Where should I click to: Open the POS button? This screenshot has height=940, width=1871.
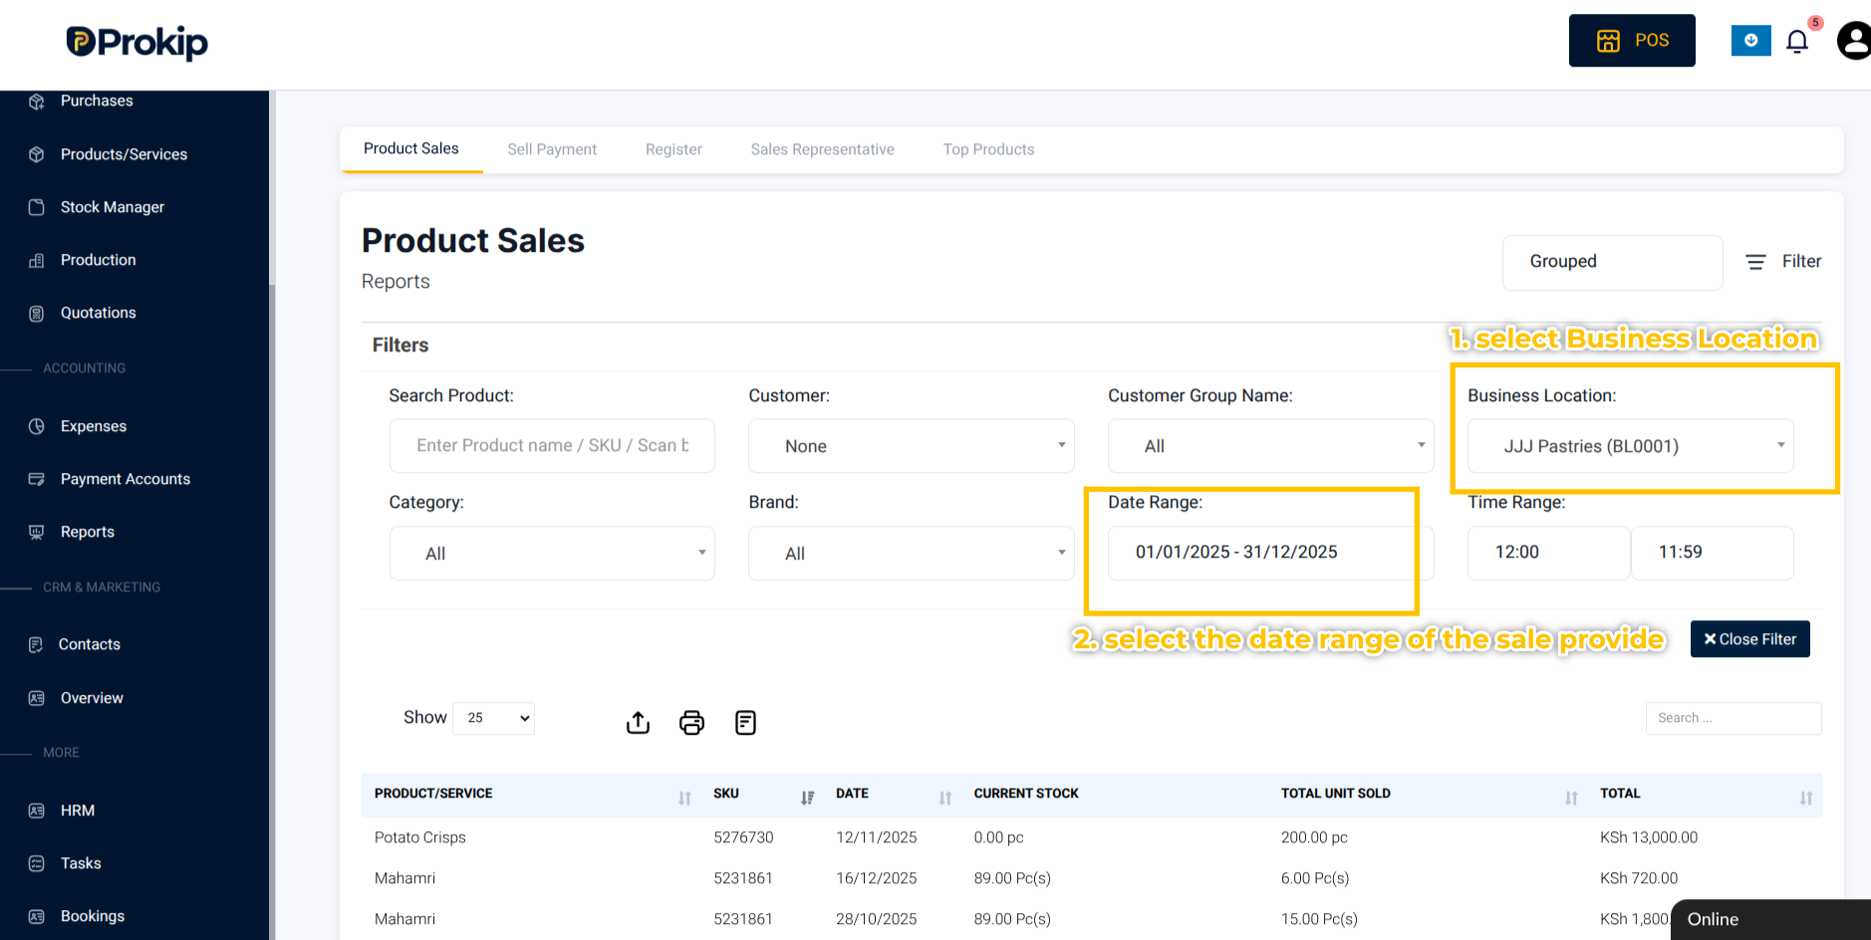(x=1632, y=41)
